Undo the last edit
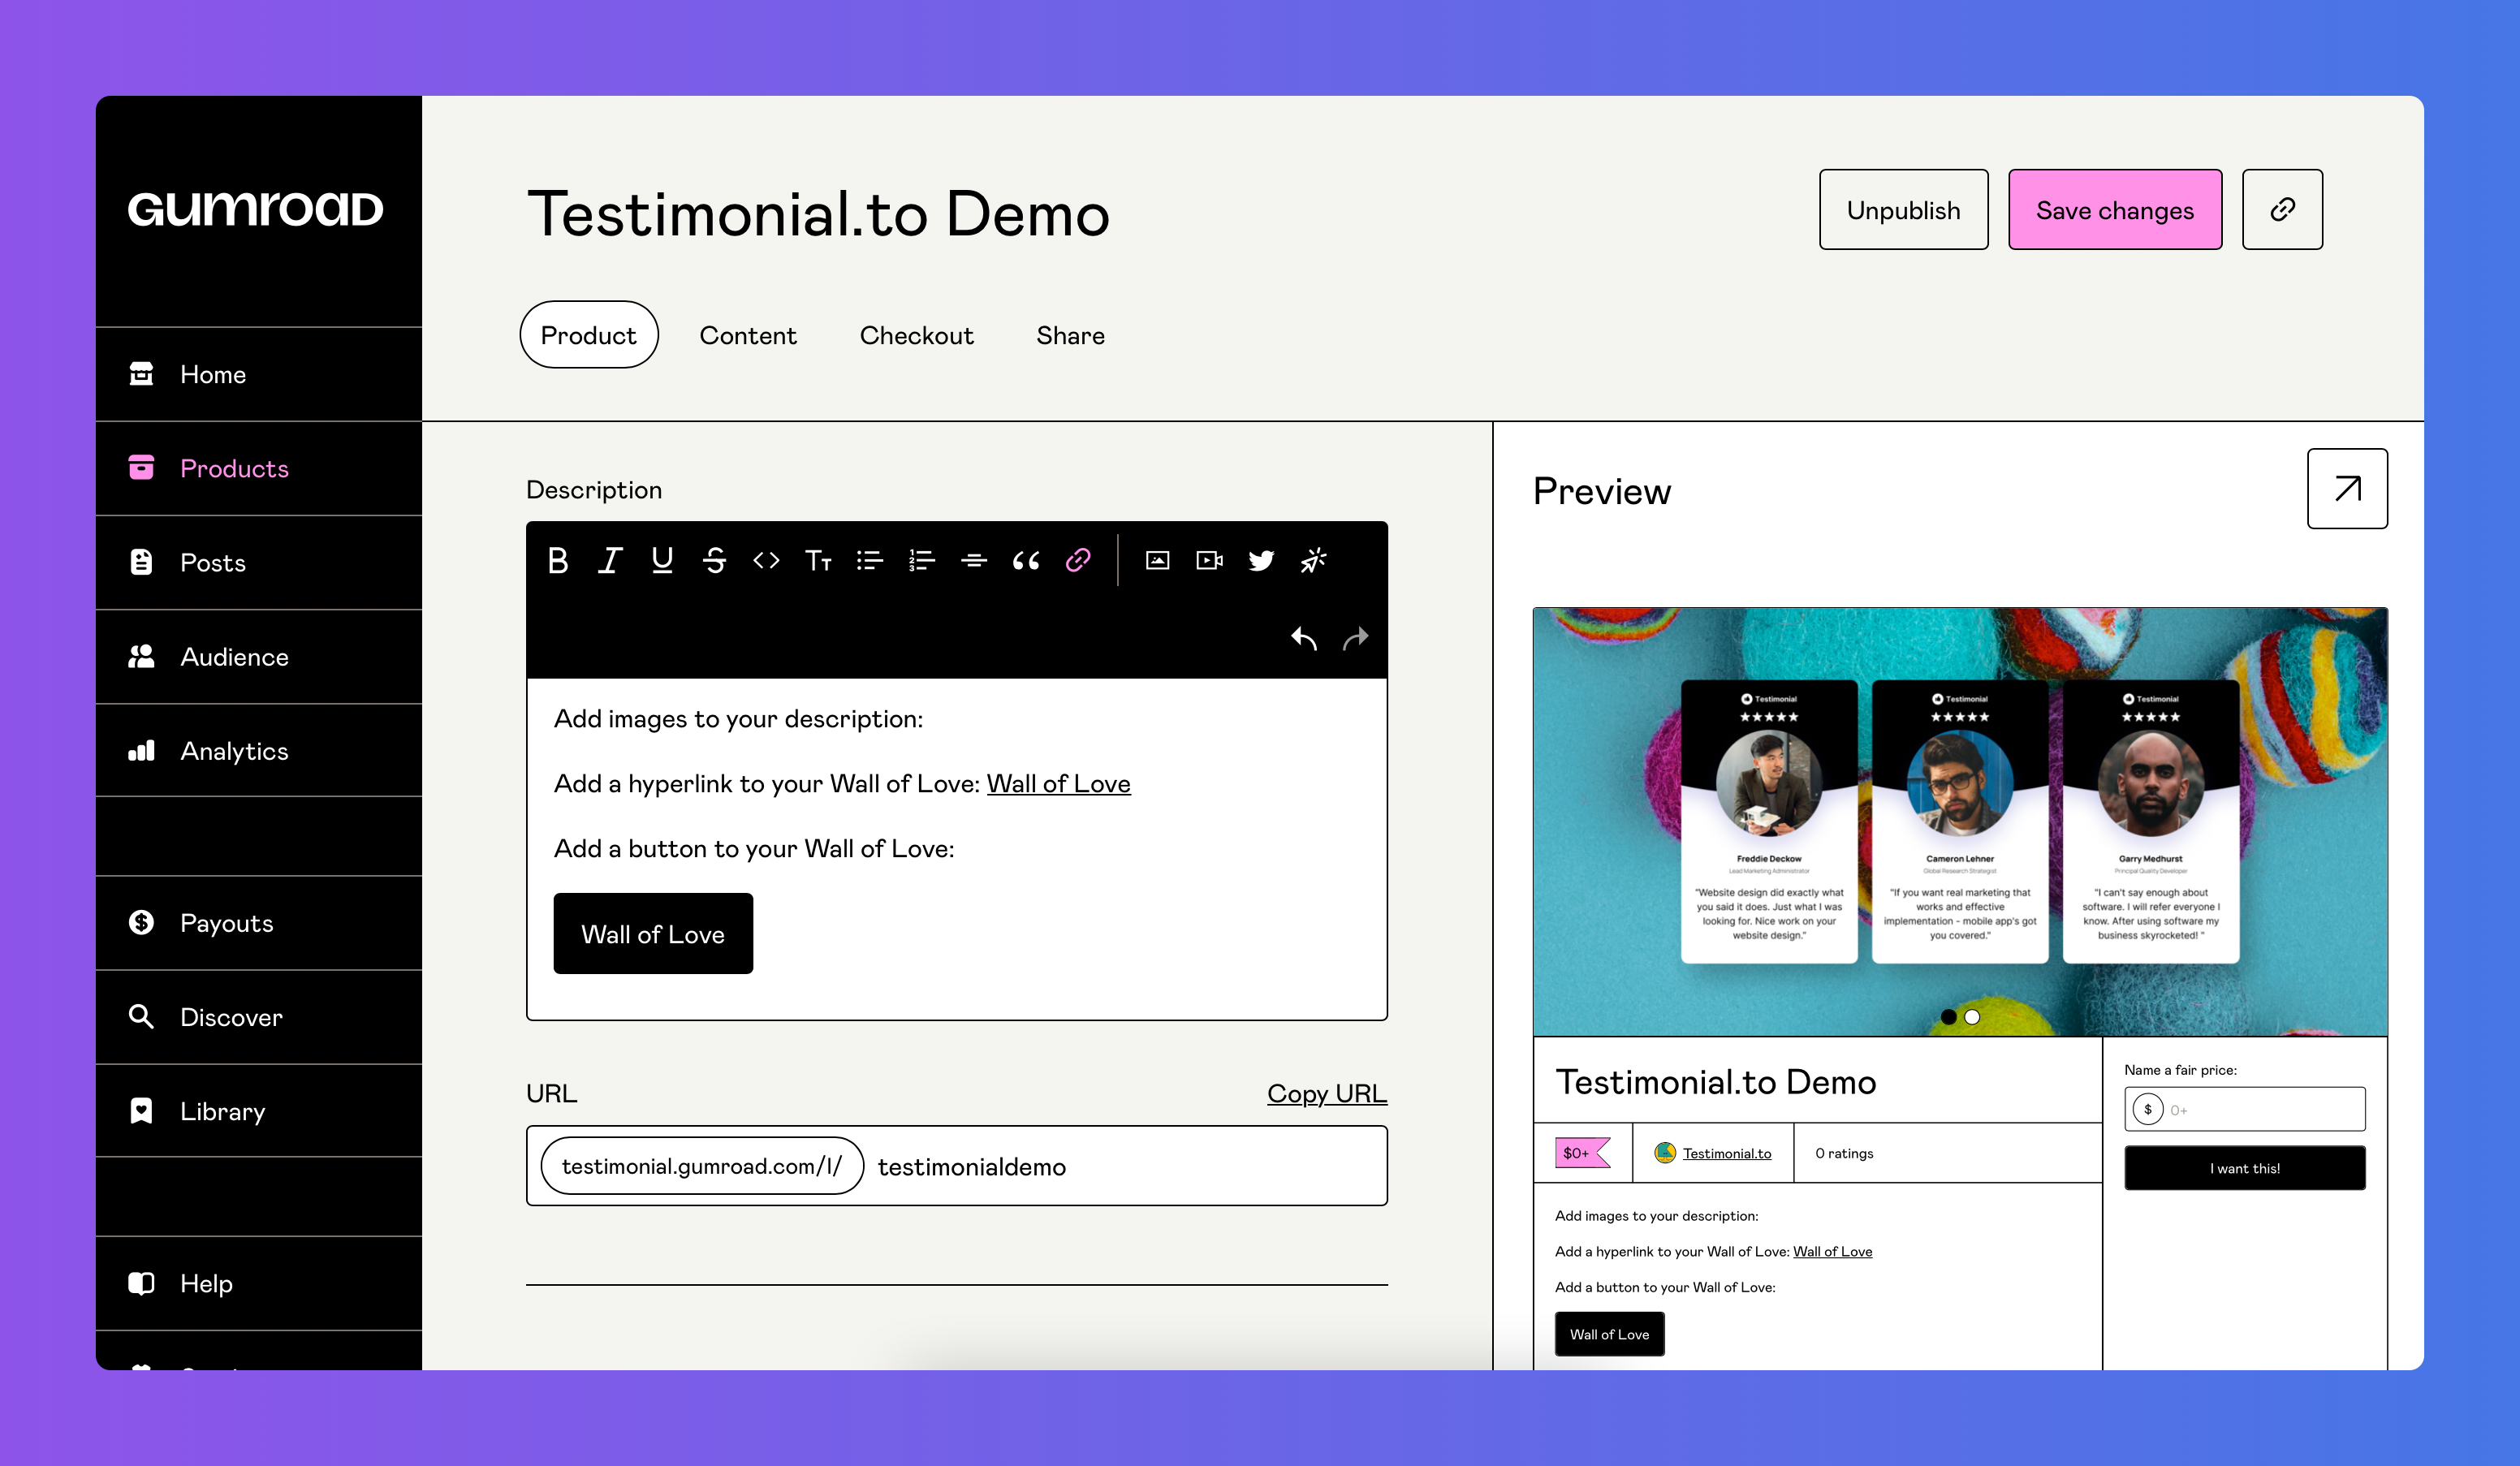The height and width of the screenshot is (1466, 2520). (1304, 638)
